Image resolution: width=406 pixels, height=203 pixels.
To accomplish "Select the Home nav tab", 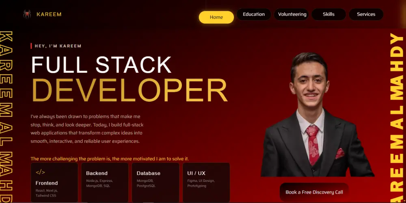I will pyautogui.click(x=216, y=17).
